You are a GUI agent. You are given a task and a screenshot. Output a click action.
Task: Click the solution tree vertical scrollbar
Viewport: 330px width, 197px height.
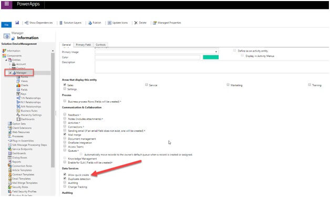coord(53,110)
